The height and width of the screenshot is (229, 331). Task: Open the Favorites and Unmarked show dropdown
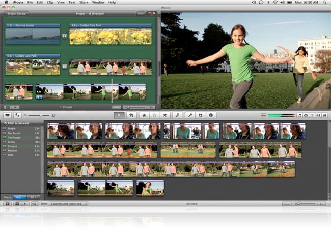[x=68, y=203]
